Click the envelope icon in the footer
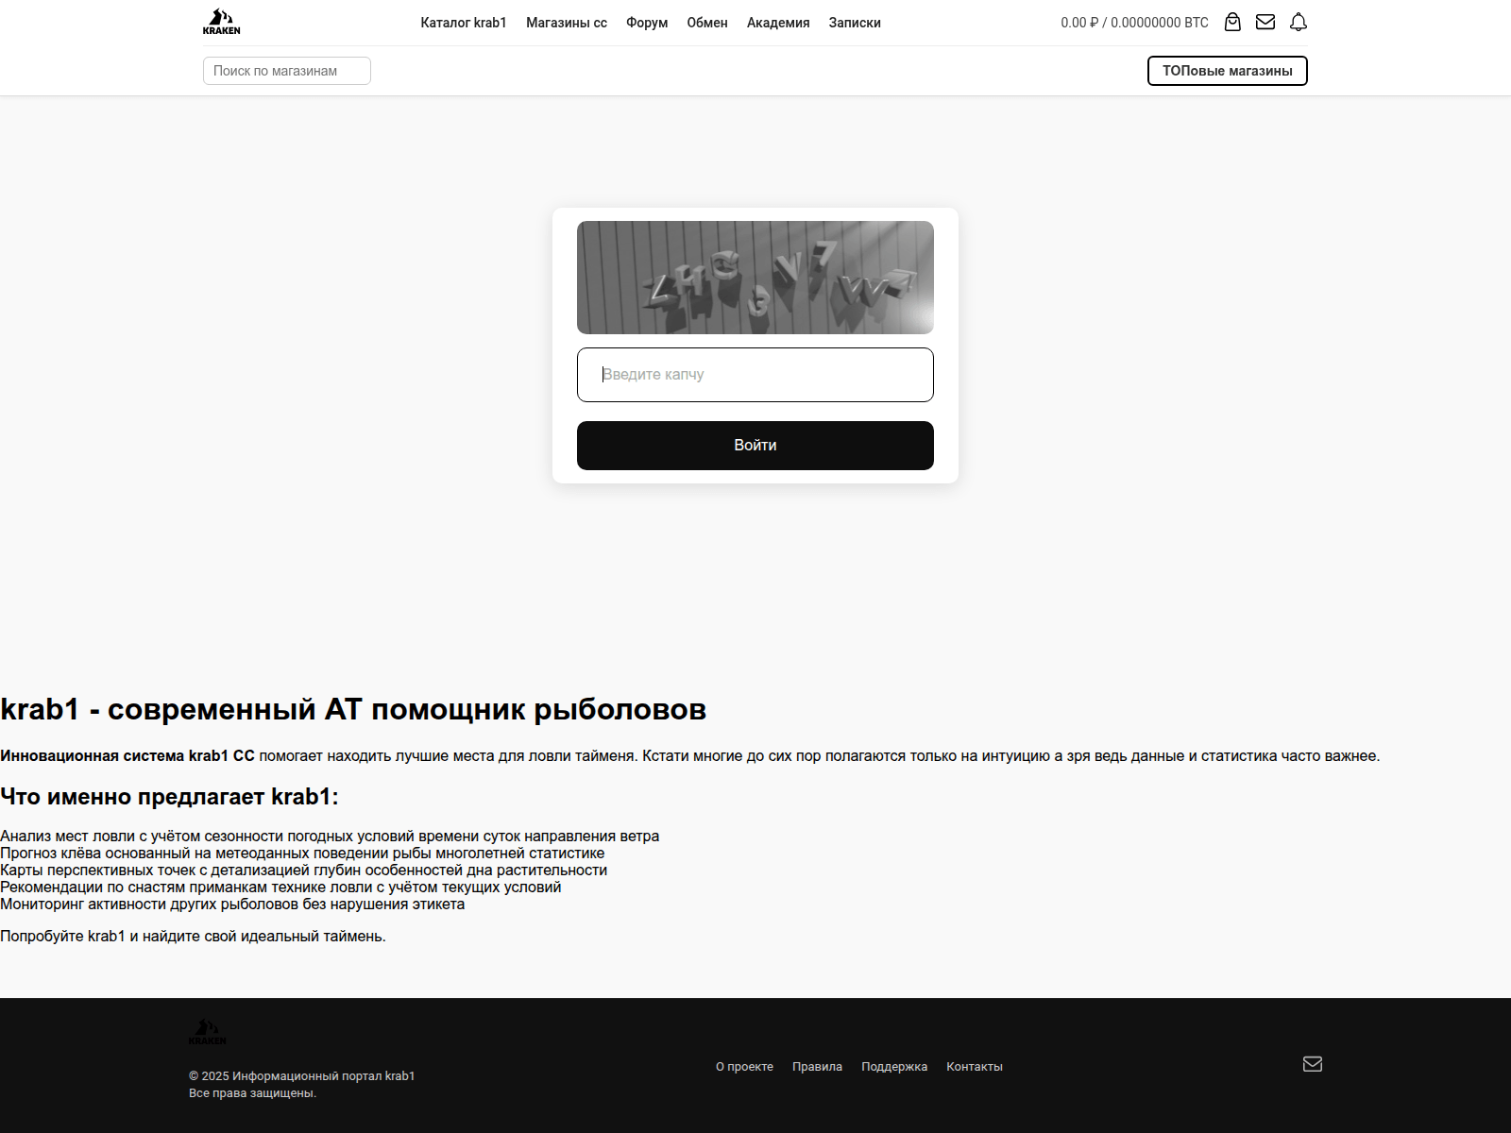Screen dimensions: 1511x1133 point(1313,1064)
